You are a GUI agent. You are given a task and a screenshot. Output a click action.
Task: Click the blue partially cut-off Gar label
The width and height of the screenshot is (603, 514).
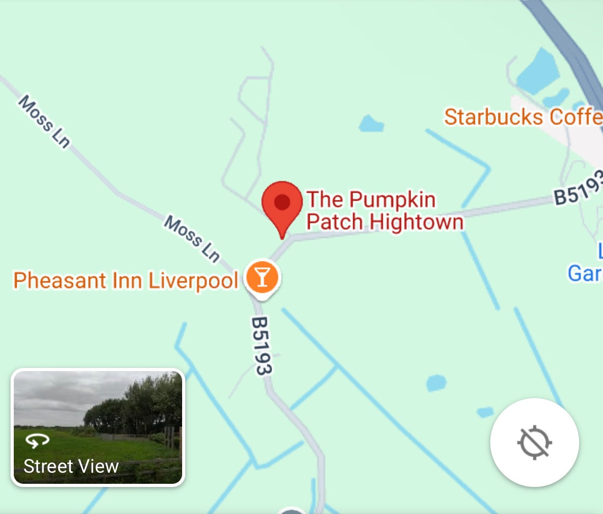585,273
